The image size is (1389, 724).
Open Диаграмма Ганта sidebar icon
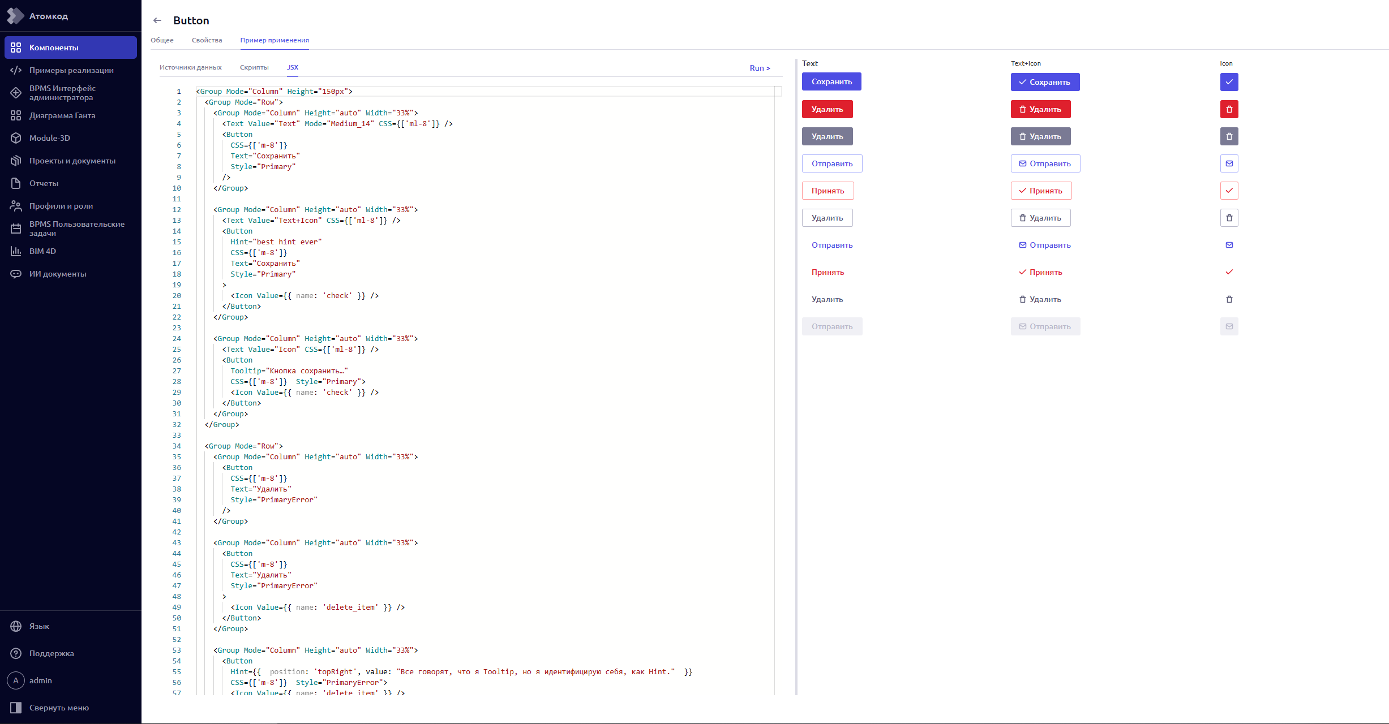[x=16, y=115]
